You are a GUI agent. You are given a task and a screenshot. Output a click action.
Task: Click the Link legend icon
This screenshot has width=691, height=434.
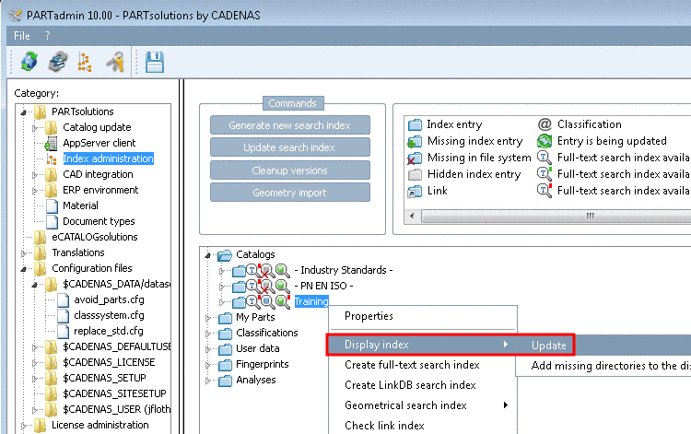pos(415,192)
